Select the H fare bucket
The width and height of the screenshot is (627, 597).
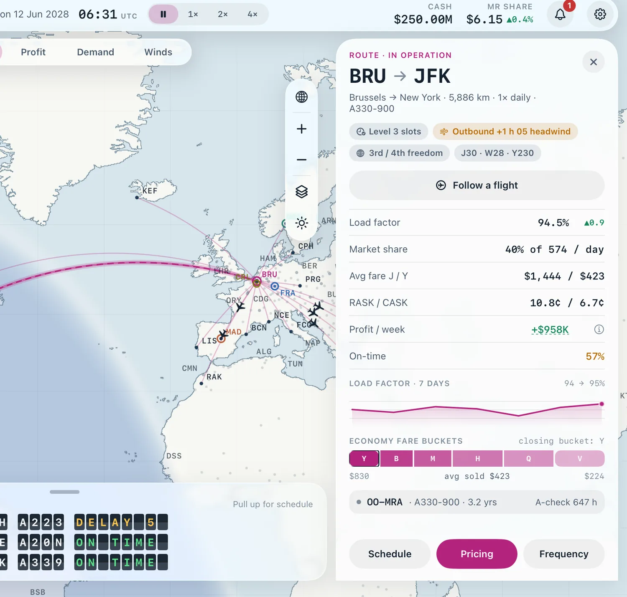(477, 459)
